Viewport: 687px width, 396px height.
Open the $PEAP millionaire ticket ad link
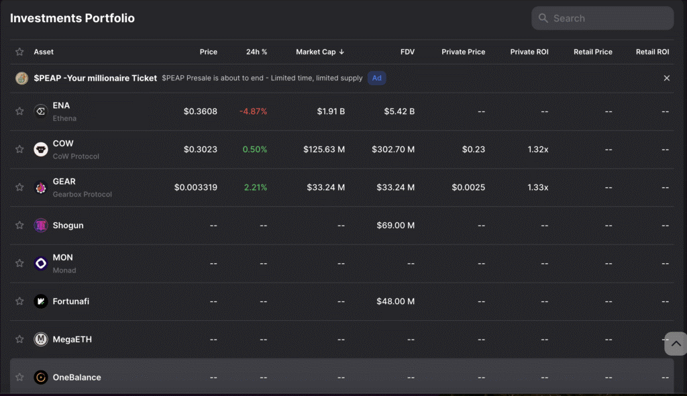[x=95, y=78]
